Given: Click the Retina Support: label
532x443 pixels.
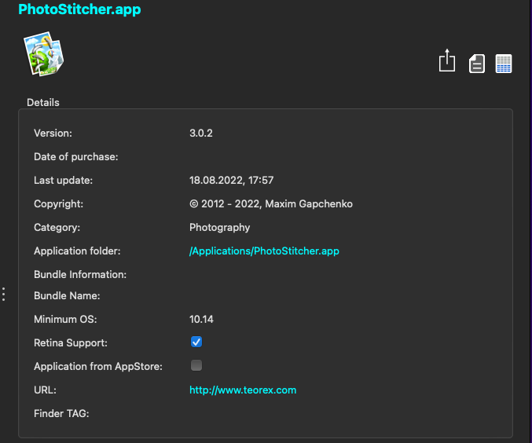Looking at the screenshot, I should (71, 343).
